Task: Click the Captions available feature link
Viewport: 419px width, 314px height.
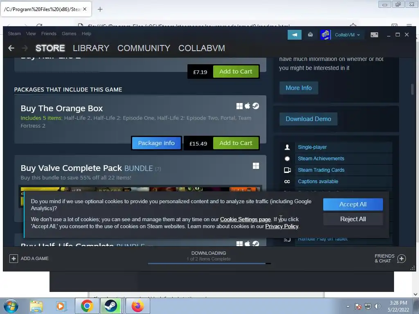Action: [318, 182]
